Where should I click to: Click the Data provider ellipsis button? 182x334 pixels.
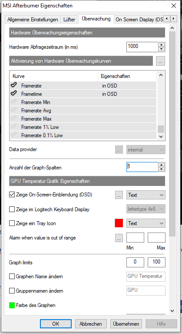(119, 150)
